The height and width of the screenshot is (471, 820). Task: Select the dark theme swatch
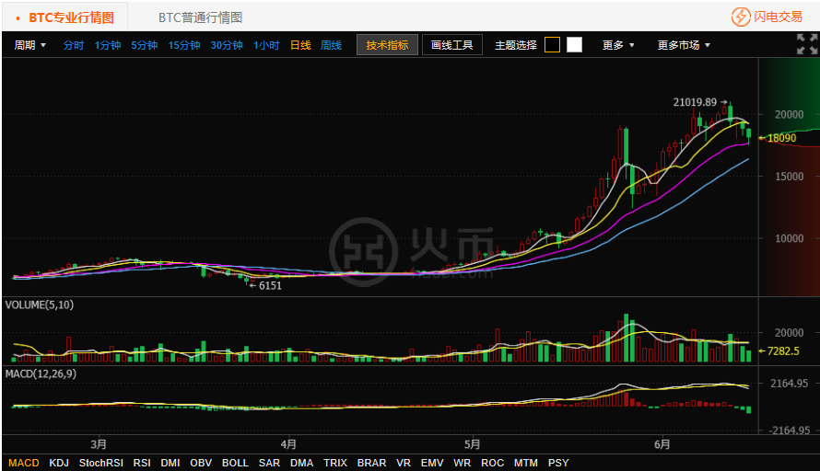[x=552, y=45]
